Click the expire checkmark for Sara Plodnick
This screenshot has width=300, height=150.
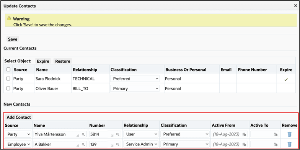point(286,80)
